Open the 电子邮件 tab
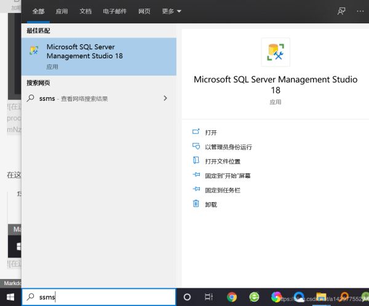 114,11
